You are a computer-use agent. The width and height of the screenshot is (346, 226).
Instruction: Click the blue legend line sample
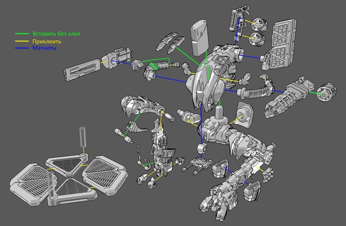point(22,48)
